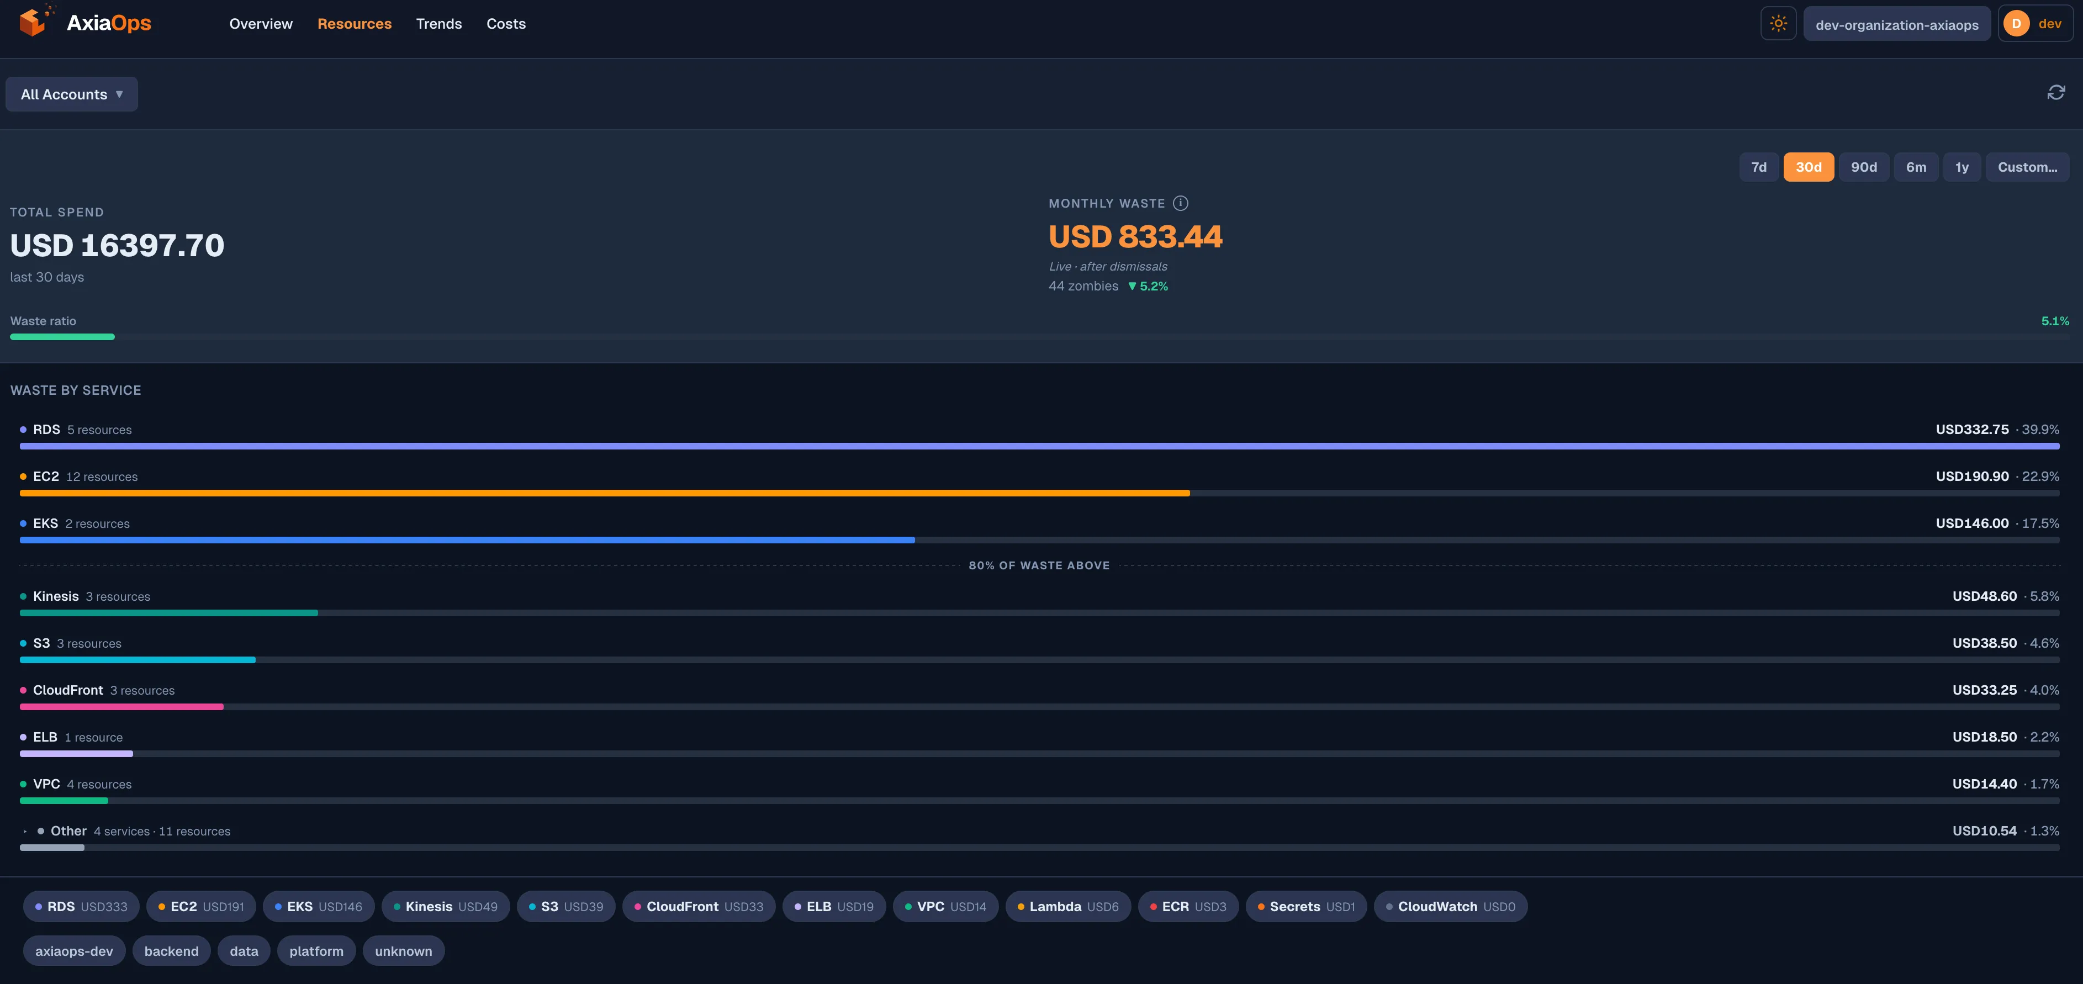Toggle the CloudWatch USD0 filter chip
This screenshot has width=2083, height=984.
tap(1451, 906)
